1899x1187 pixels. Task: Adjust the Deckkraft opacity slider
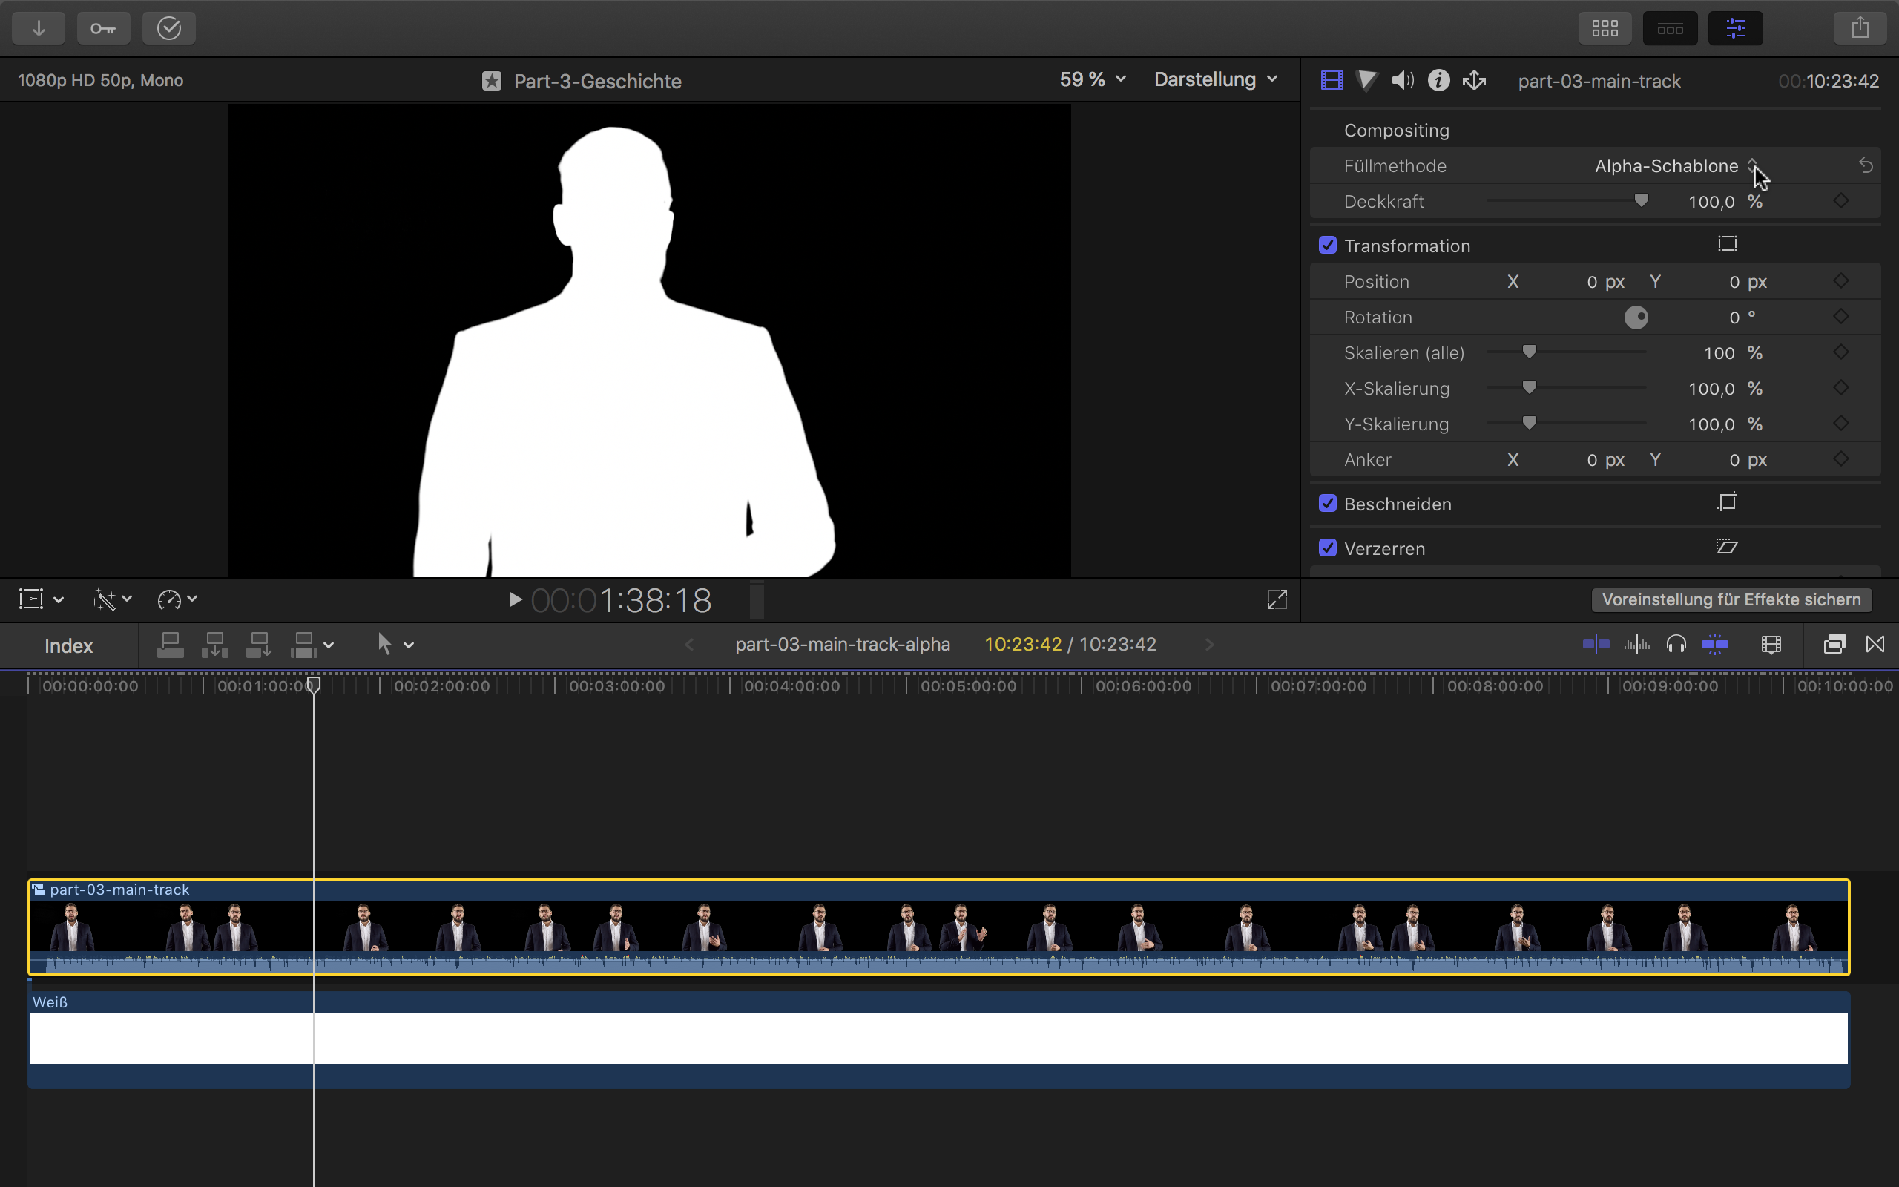(1640, 201)
